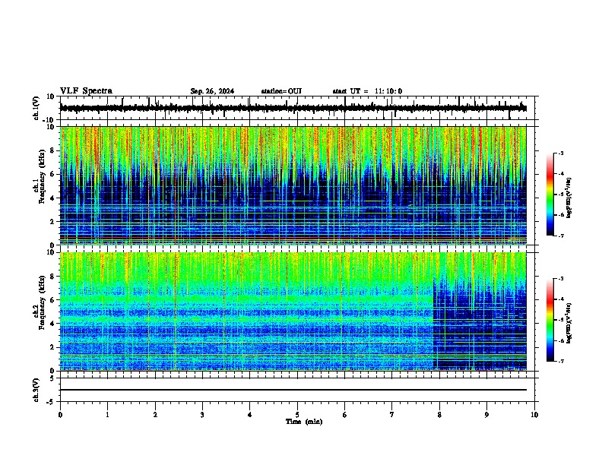Image resolution: width=602 pixels, height=465 pixels.
Task: Click the ch.2 spectrogram color bar
Action: (550, 320)
